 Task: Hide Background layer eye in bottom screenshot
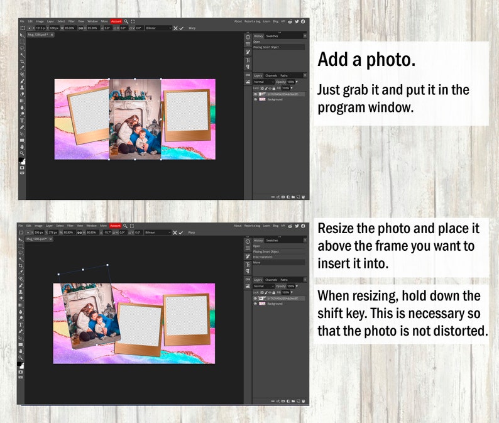pos(255,304)
